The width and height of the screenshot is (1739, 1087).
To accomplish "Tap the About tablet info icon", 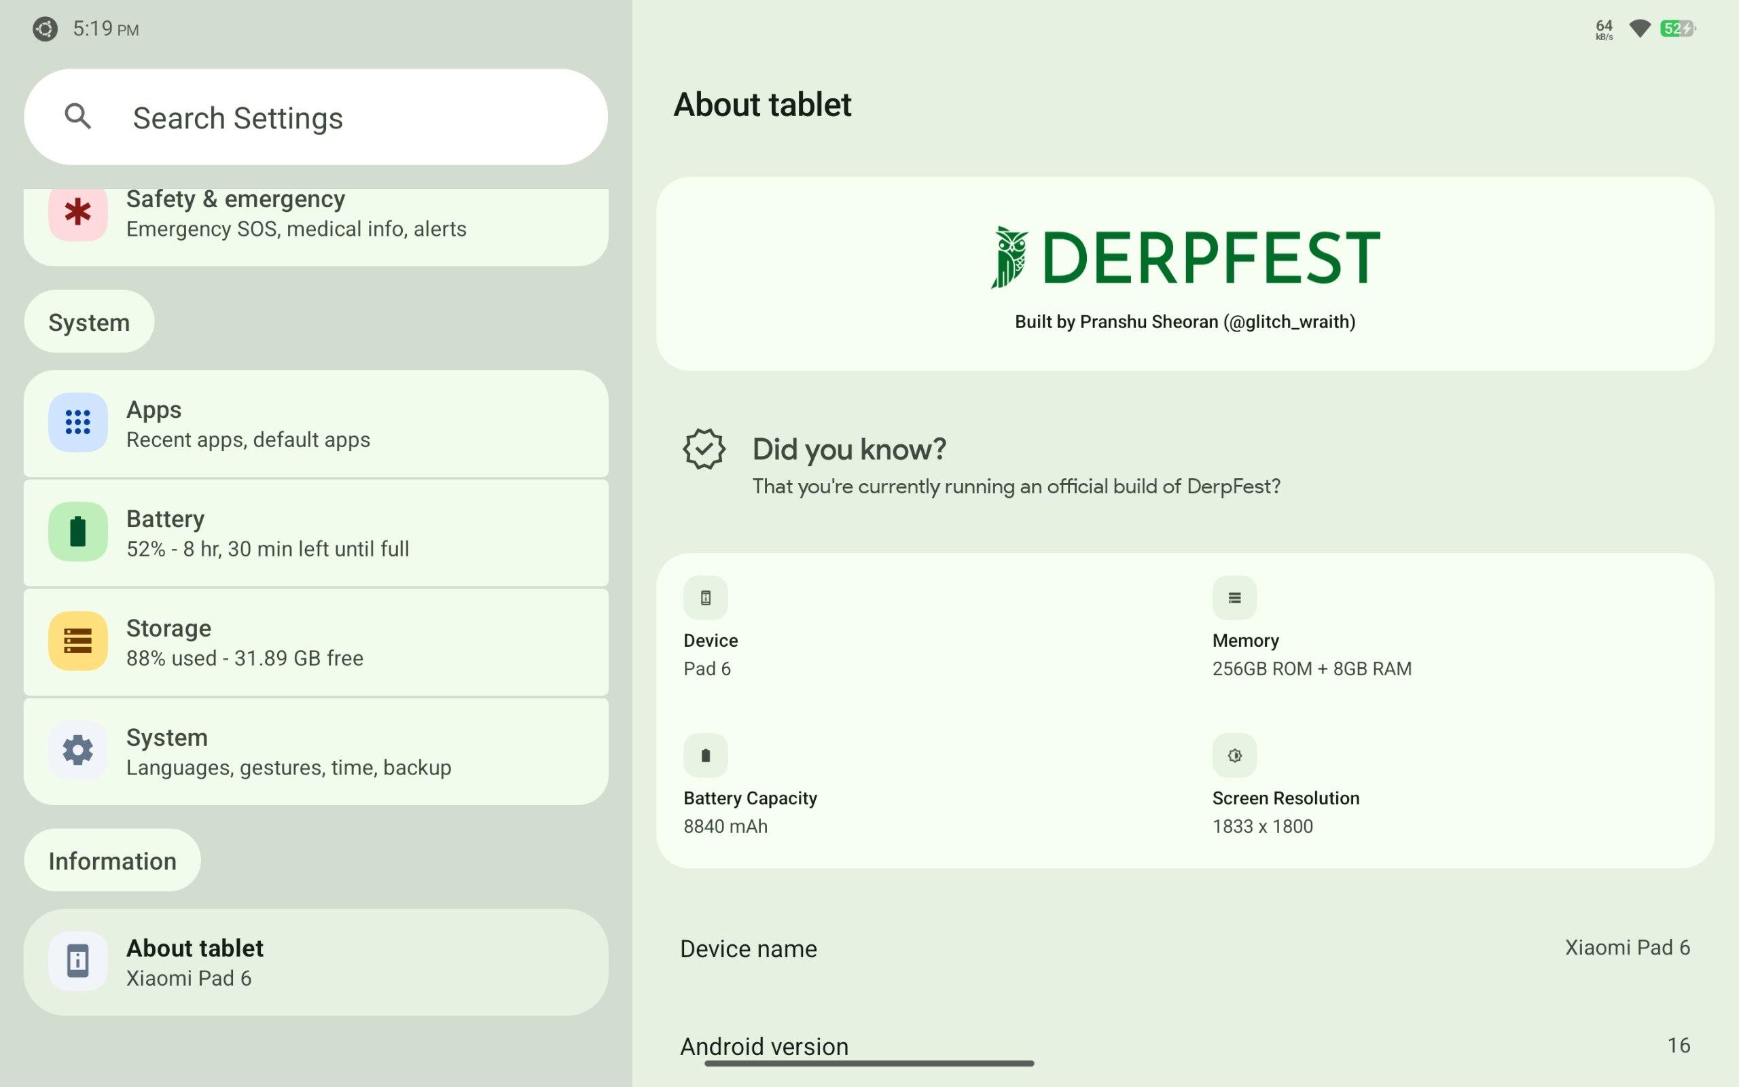I will 77,961.
